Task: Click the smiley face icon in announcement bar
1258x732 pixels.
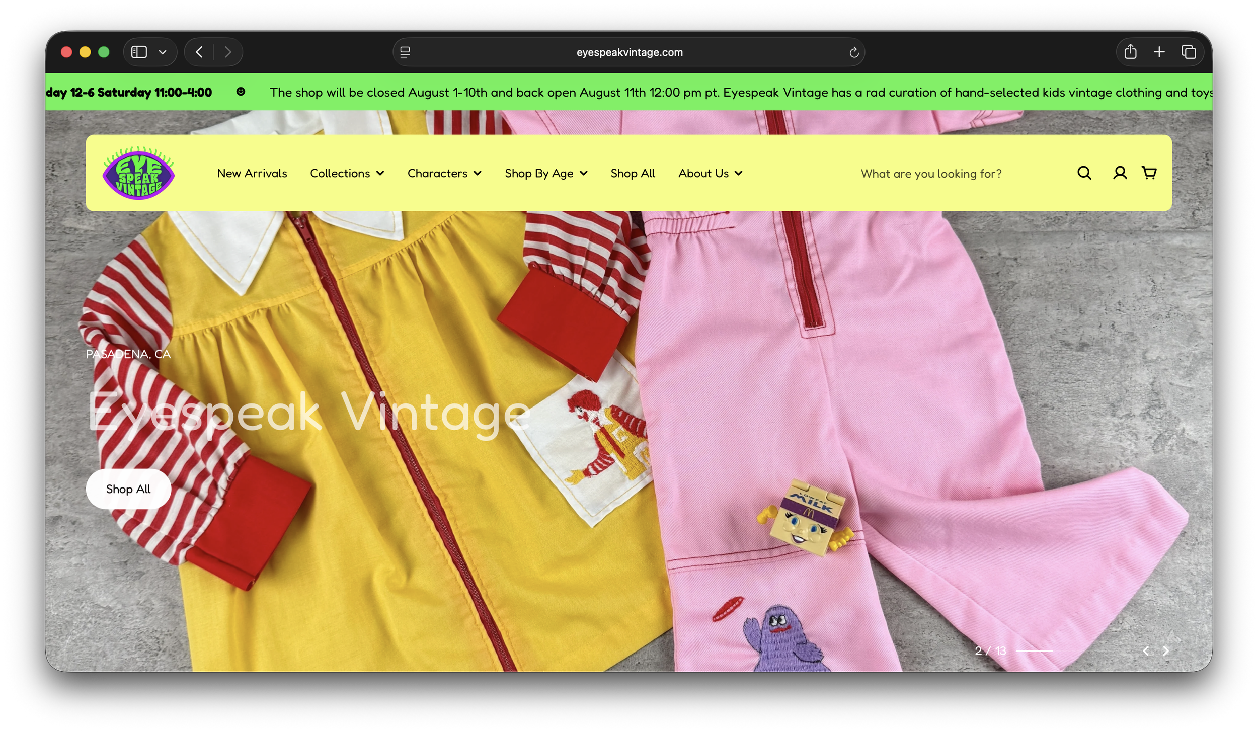Action: pos(241,92)
